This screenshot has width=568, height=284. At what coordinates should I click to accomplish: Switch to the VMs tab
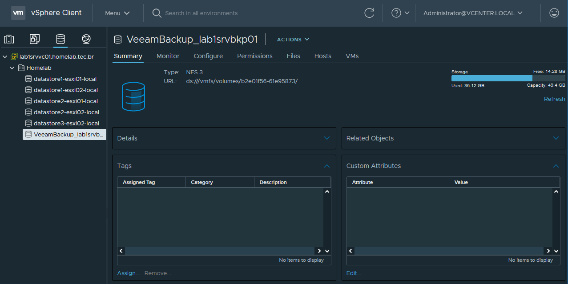tap(352, 56)
